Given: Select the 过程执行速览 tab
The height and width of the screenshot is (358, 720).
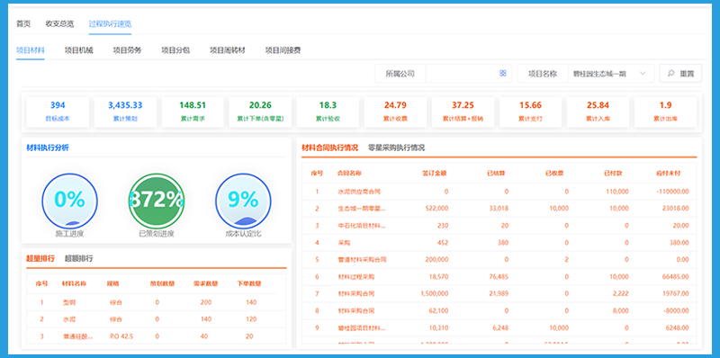Looking at the screenshot, I should click(x=110, y=24).
